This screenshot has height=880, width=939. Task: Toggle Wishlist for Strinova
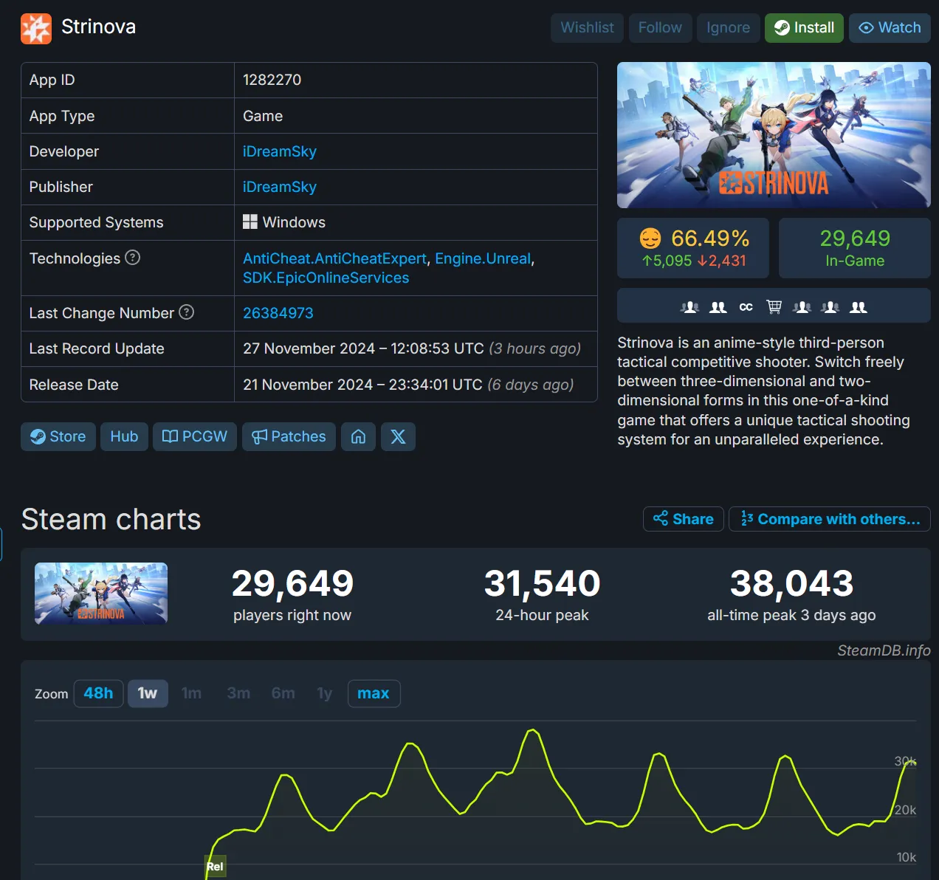point(587,28)
